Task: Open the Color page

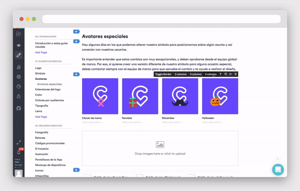Action: [38, 95]
